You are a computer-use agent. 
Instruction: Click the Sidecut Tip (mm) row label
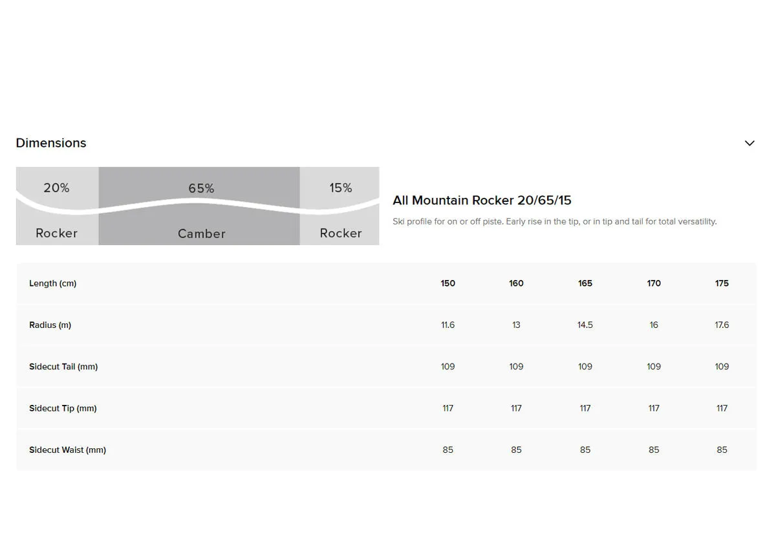click(63, 408)
